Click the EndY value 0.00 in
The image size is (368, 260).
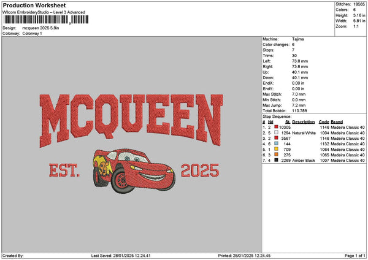298,89
